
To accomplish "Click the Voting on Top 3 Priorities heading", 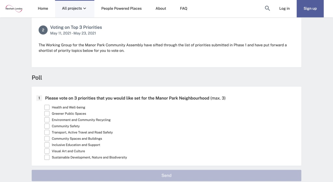I will coord(76,27).
